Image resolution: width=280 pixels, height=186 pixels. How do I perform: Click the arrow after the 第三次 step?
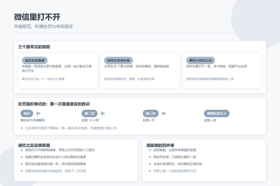tap(164, 113)
